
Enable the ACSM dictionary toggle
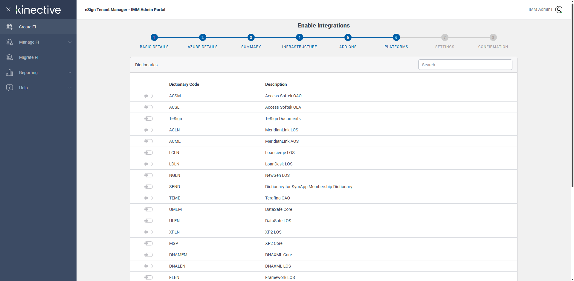coord(149,96)
